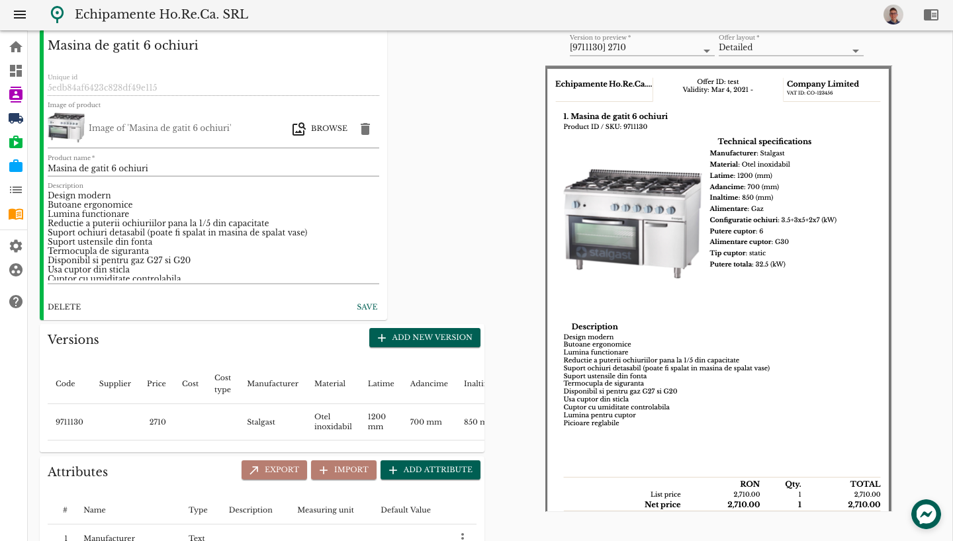Image resolution: width=953 pixels, height=541 pixels.
Task: Click the help question mark icon
Action: 16,302
